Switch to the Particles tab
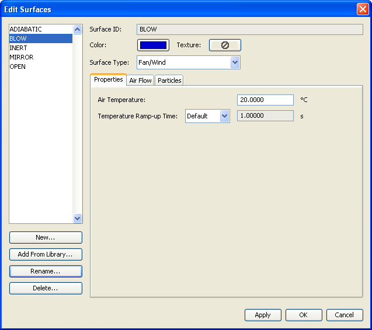 169,80
